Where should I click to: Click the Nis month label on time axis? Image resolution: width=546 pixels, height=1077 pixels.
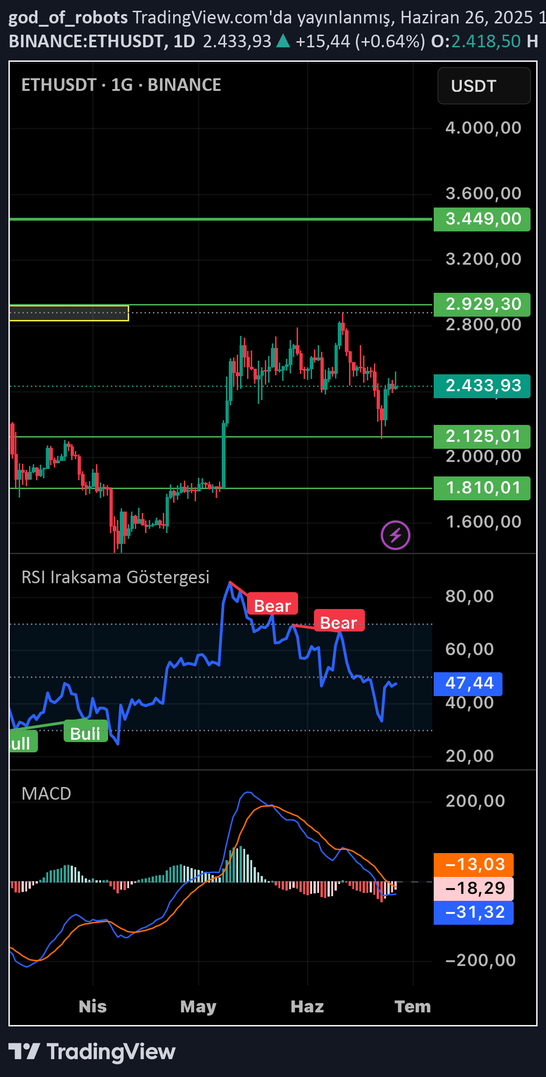(93, 1006)
